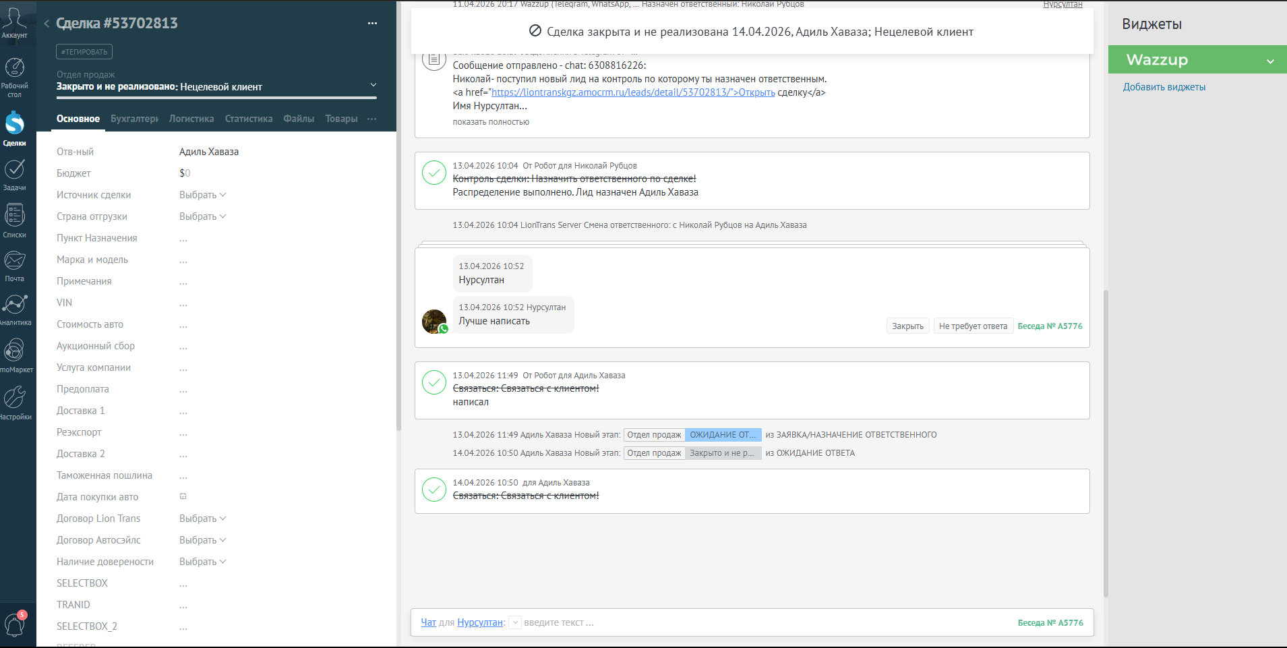This screenshot has height=648, width=1287.
Task: Switch to the Товары tab
Action: pyautogui.click(x=341, y=119)
